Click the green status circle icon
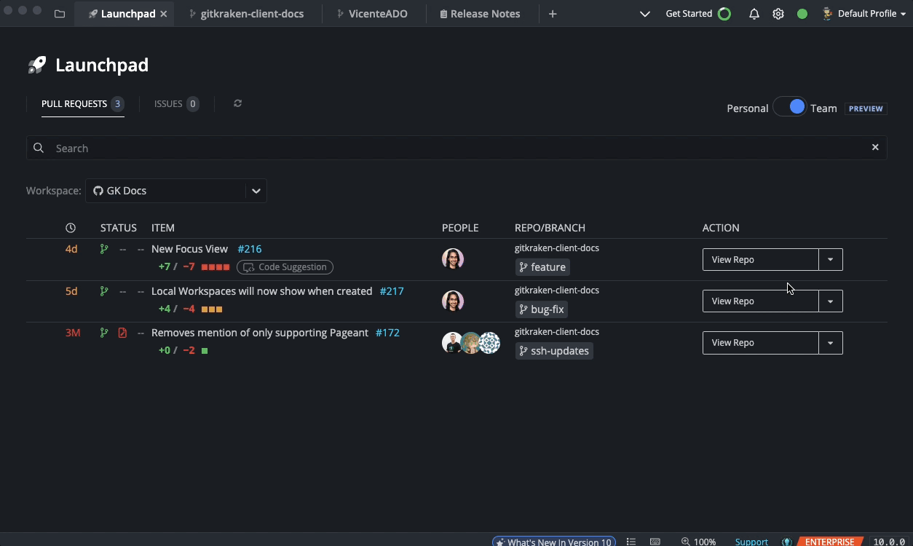Viewport: 913px width, 546px height. [802, 14]
